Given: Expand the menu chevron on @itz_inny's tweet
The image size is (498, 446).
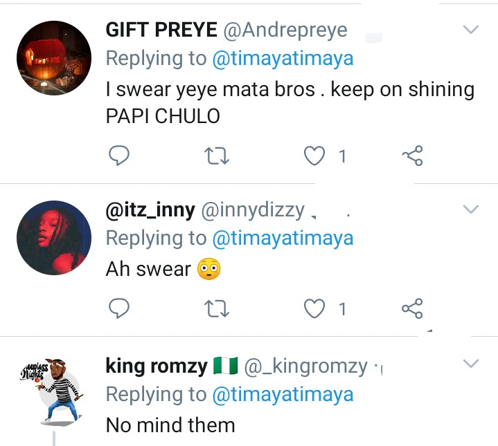Looking at the screenshot, I should point(470,210).
